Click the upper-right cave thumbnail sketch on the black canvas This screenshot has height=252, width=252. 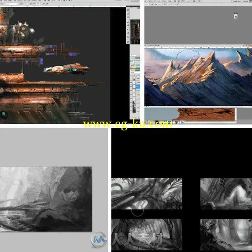point(226,193)
